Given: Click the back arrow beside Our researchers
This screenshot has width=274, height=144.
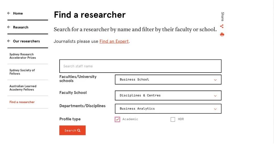Looking at the screenshot, I should [9, 41].
